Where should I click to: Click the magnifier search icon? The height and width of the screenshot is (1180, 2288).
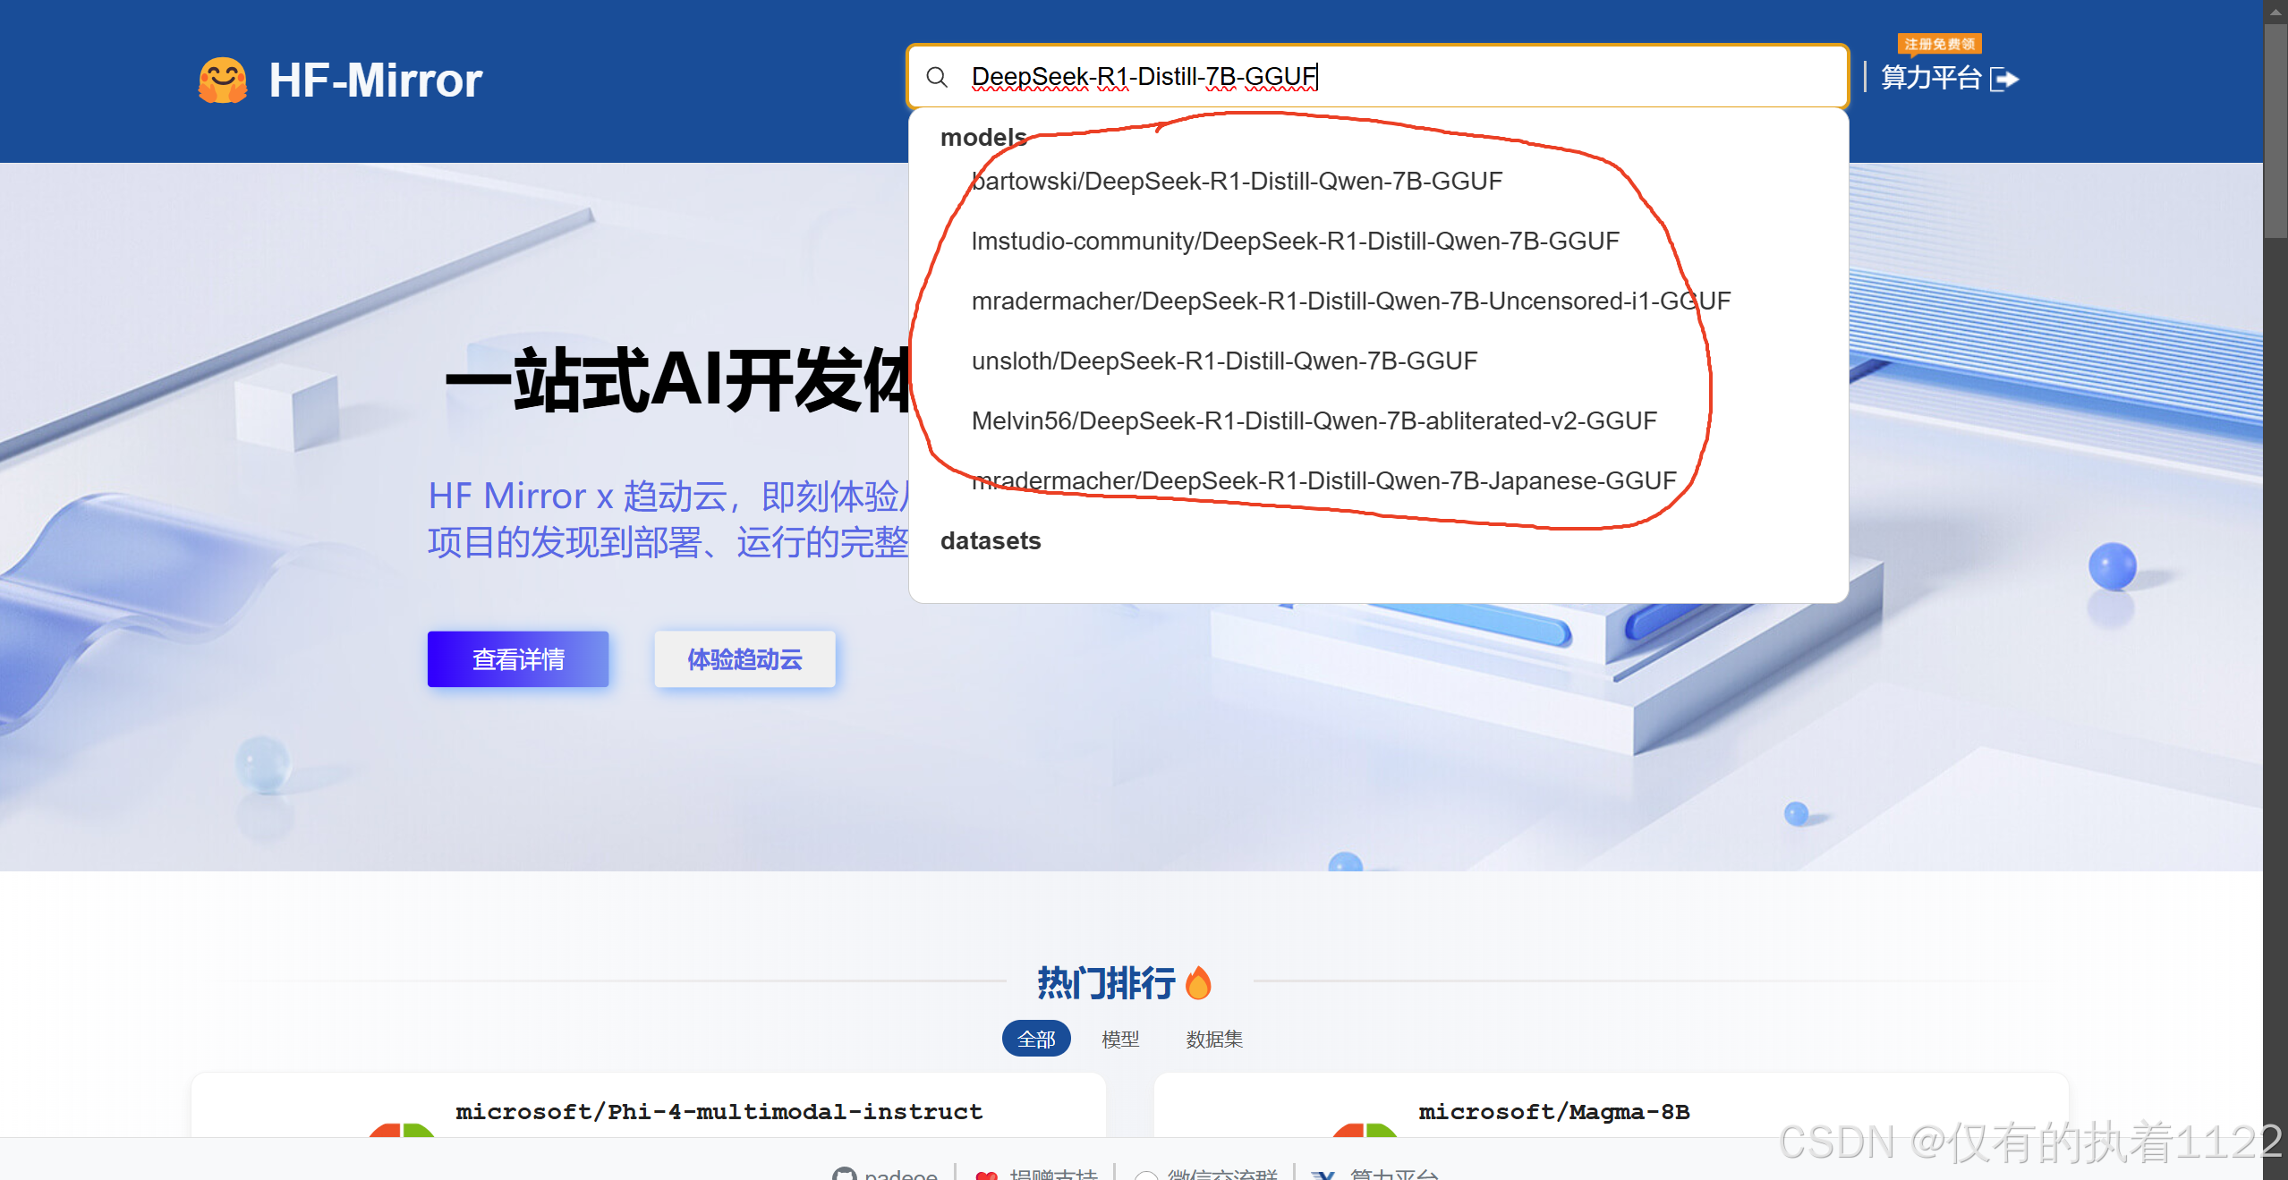tap(937, 78)
